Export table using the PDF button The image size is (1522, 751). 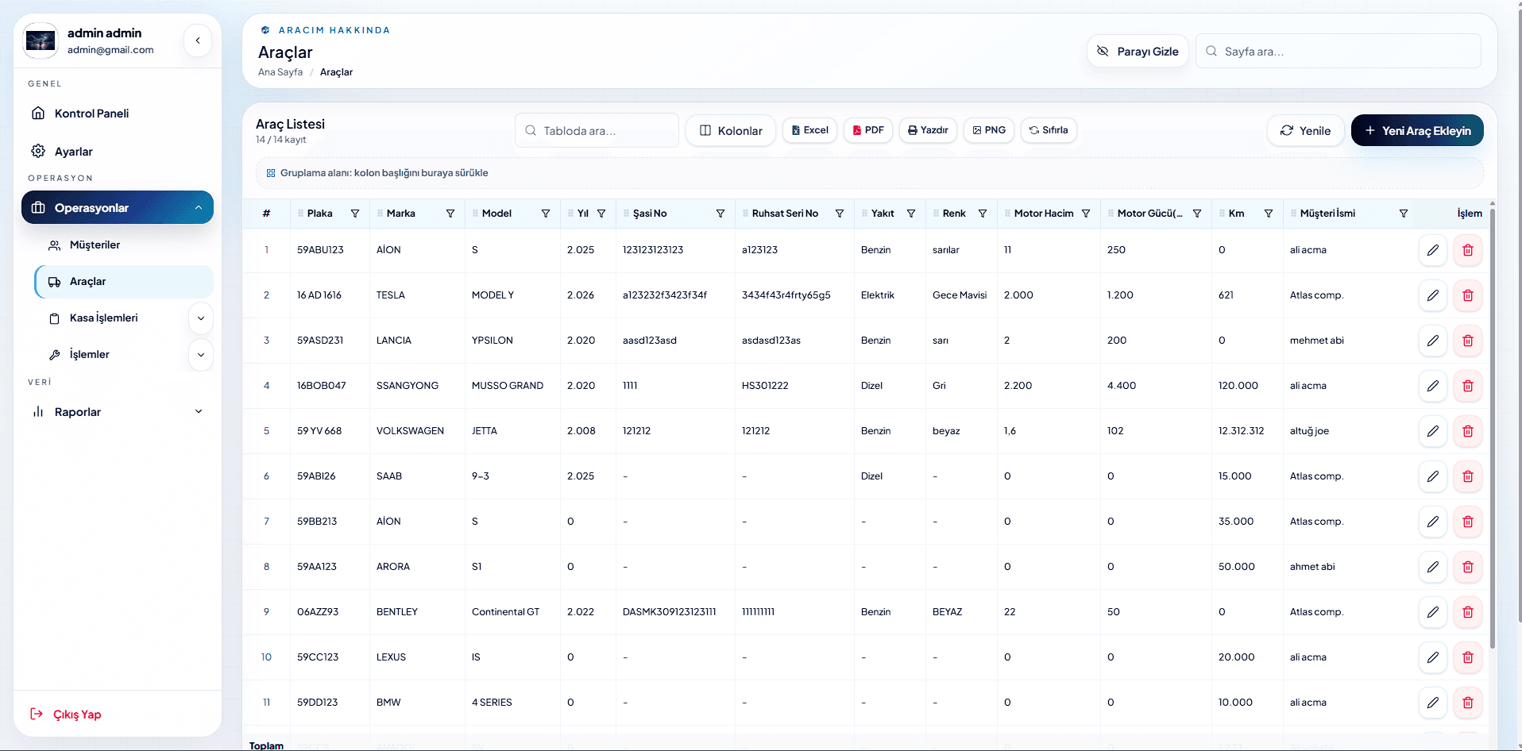click(867, 130)
